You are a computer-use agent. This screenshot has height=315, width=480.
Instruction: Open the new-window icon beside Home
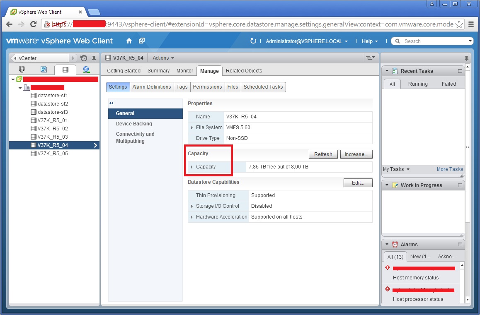(141, 41)
